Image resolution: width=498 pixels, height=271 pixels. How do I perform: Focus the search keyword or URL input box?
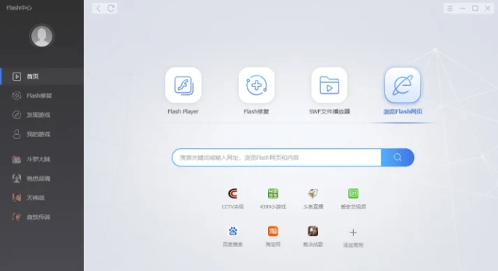pyautogui.click(x=277, y=158)
